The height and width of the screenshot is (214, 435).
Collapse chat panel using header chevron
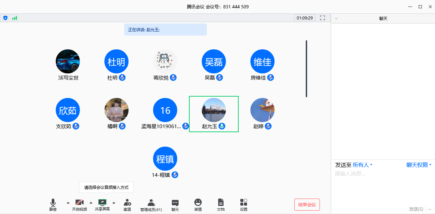click(336, 19)
